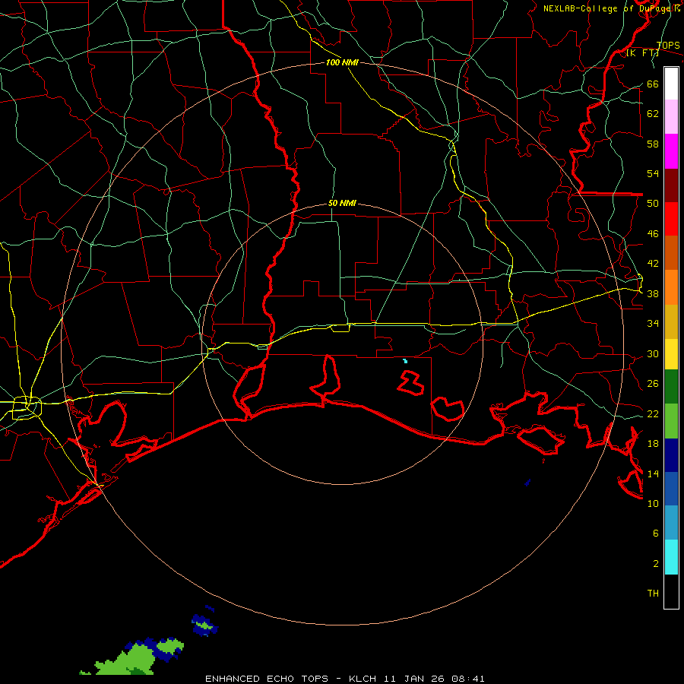This screenshot has width=684, height=684.
Task: Select the bright red 50 kft legend swatch
Action: click(x=671, y=219)
